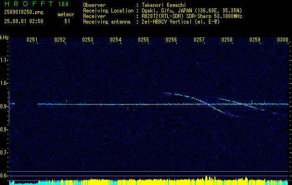Click frequency axis label 1.1
The width and height of the screenshot is (292, 185).
[x=4, y=60]
